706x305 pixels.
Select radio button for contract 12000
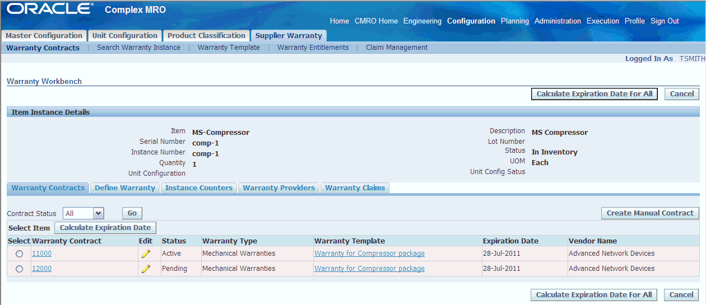20,269
